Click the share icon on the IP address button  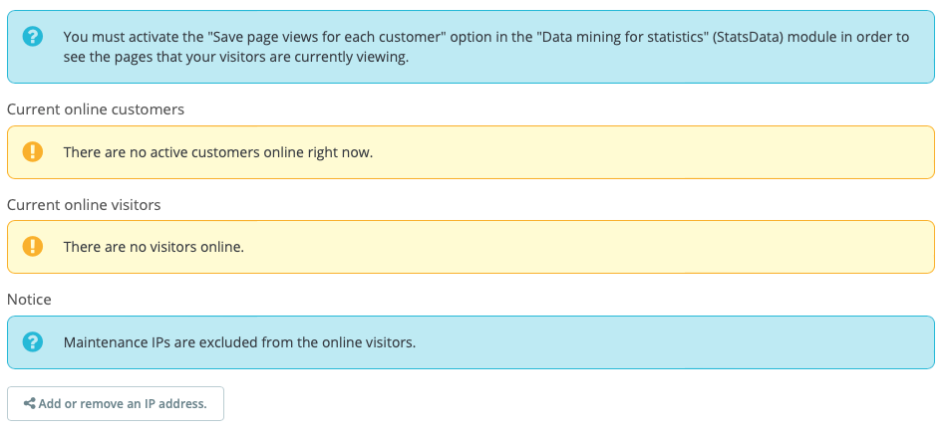[30, 404]
